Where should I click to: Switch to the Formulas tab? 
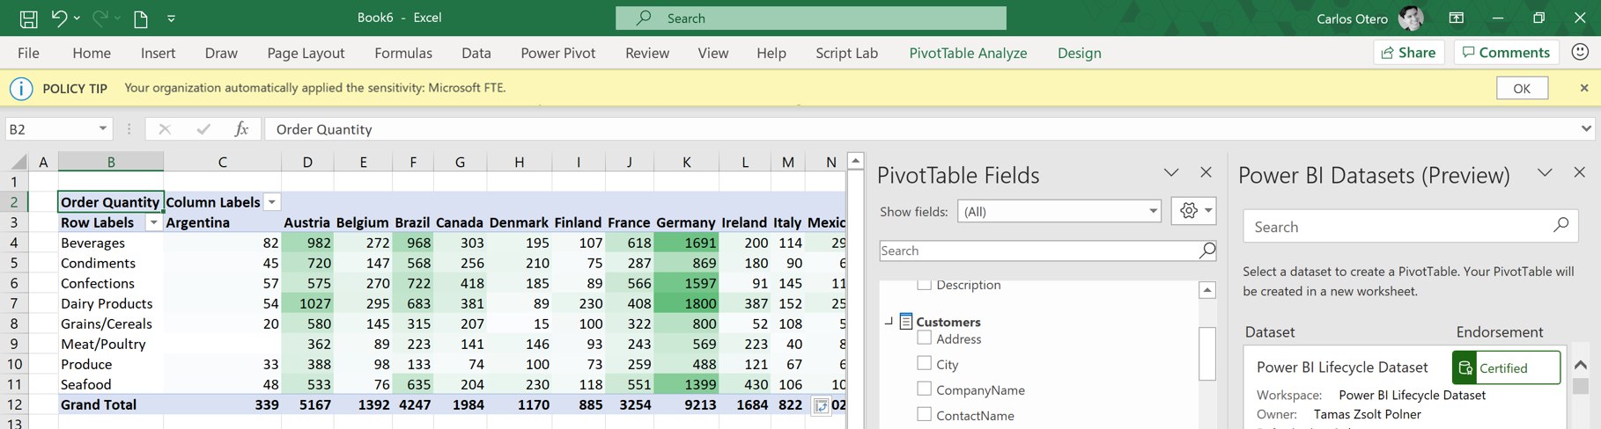403,53
